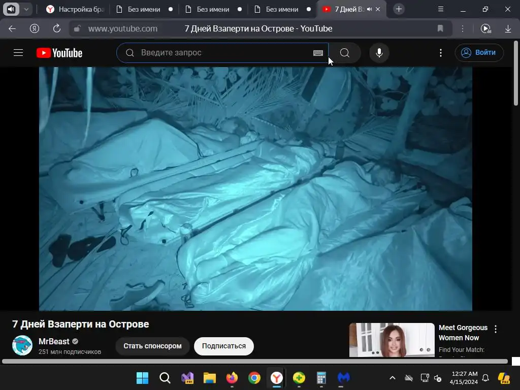Switch to Yandex Browser in the taskbar

277,378
